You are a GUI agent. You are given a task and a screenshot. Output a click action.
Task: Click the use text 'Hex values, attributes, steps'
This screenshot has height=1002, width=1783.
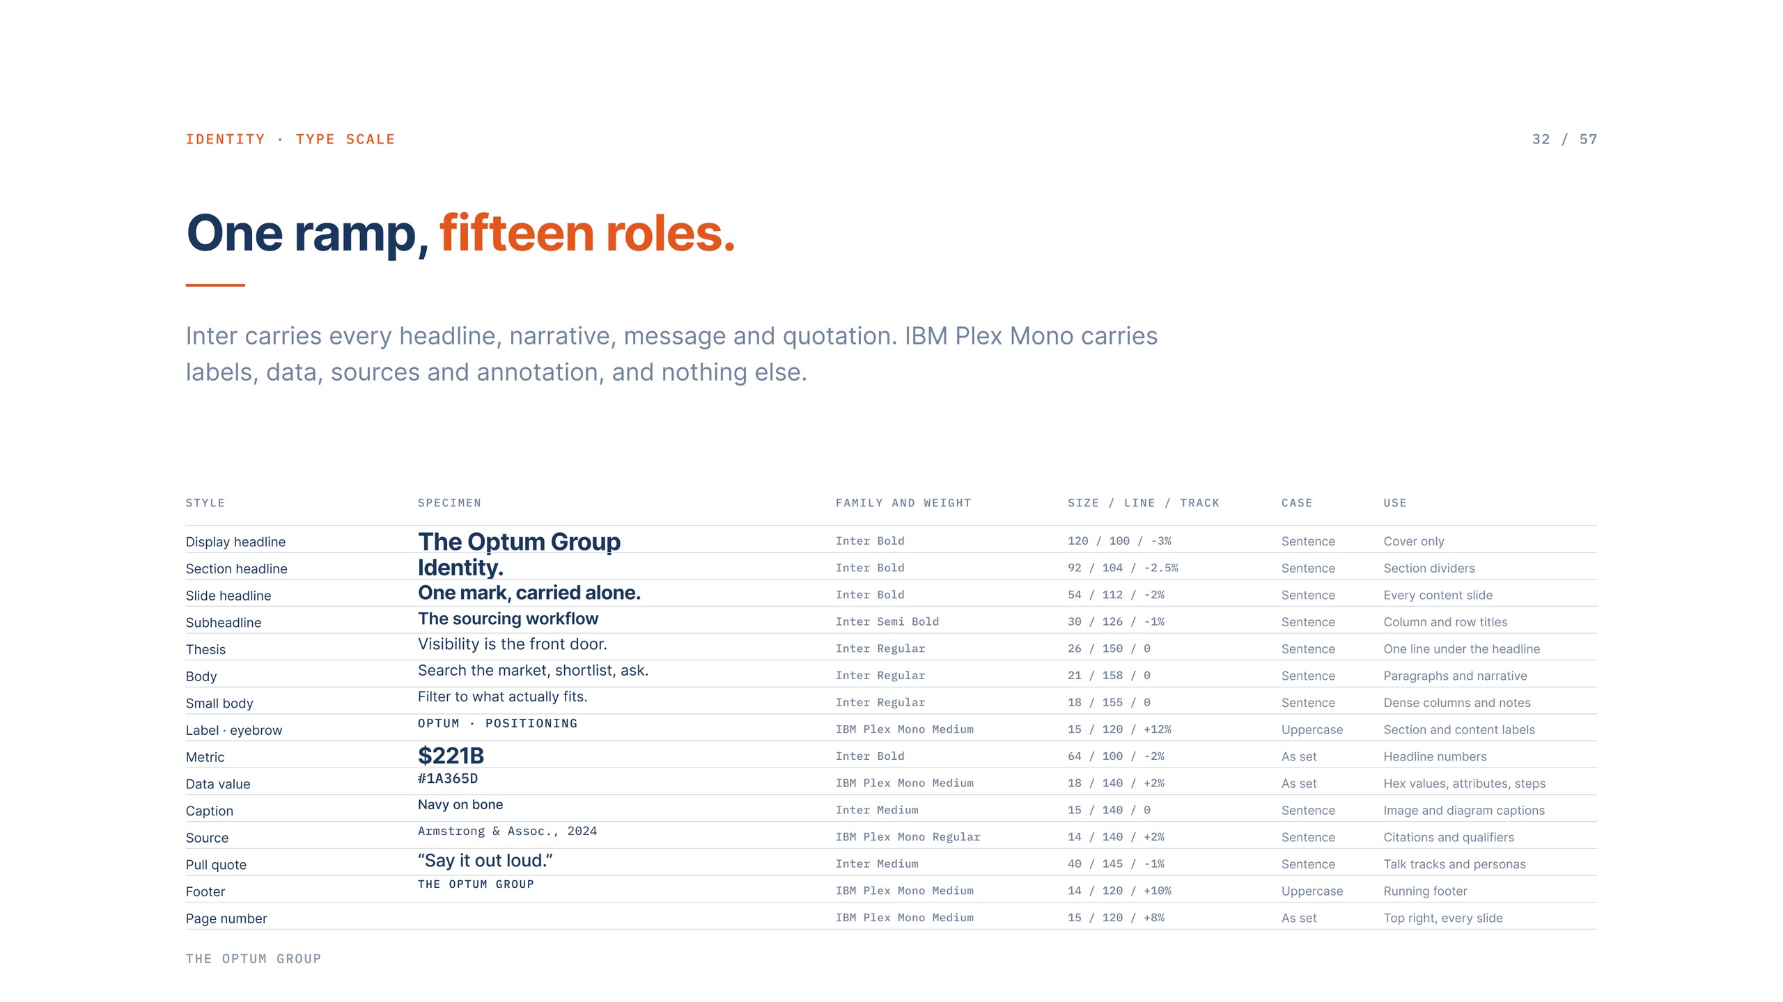pyautogui.click(x=1464, y=784)
